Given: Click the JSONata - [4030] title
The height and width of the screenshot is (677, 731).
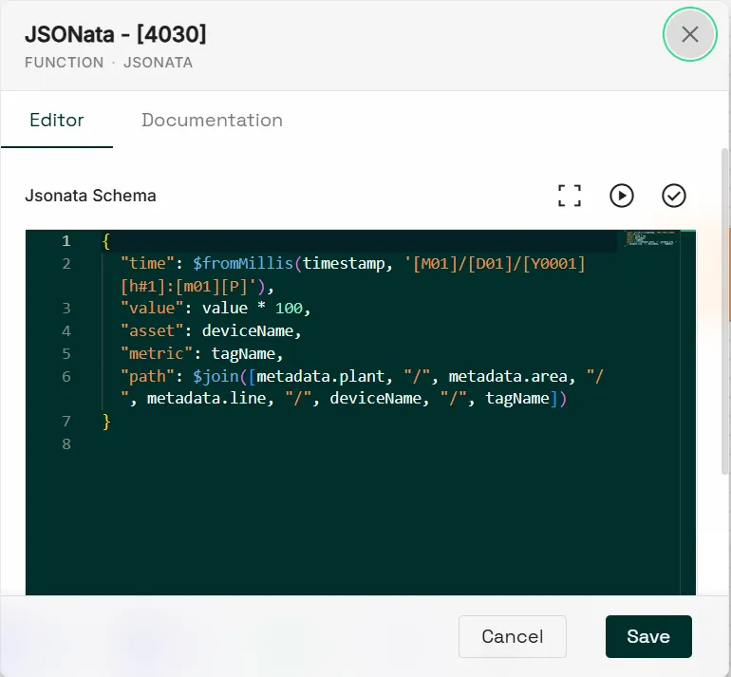Looking at the screenshot, I should (115, 34).
